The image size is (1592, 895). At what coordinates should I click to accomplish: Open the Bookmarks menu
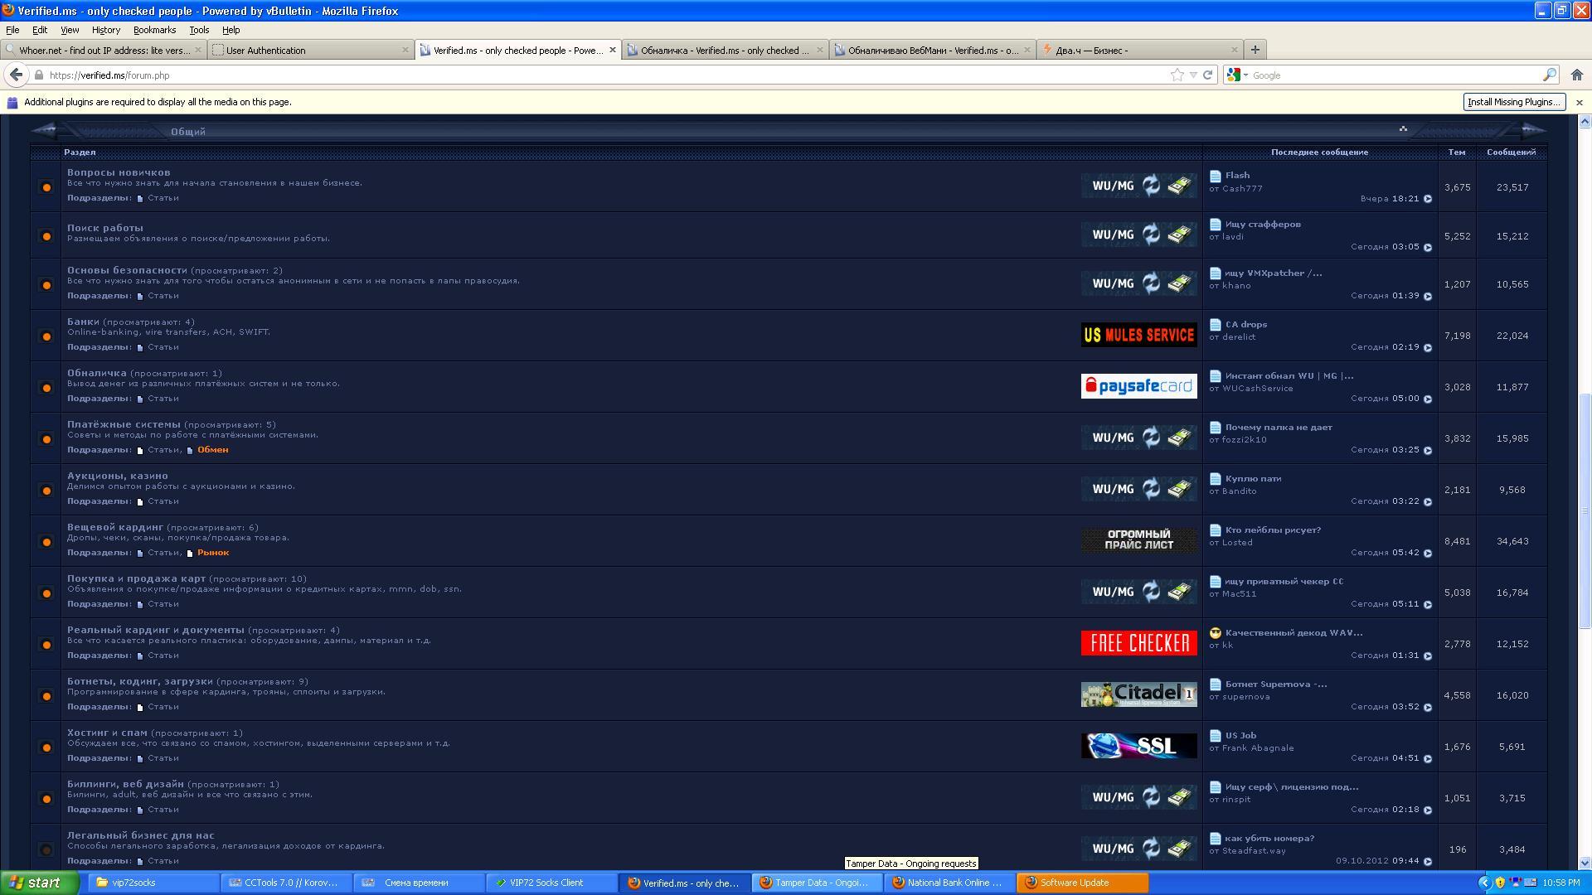pos(154,30)
